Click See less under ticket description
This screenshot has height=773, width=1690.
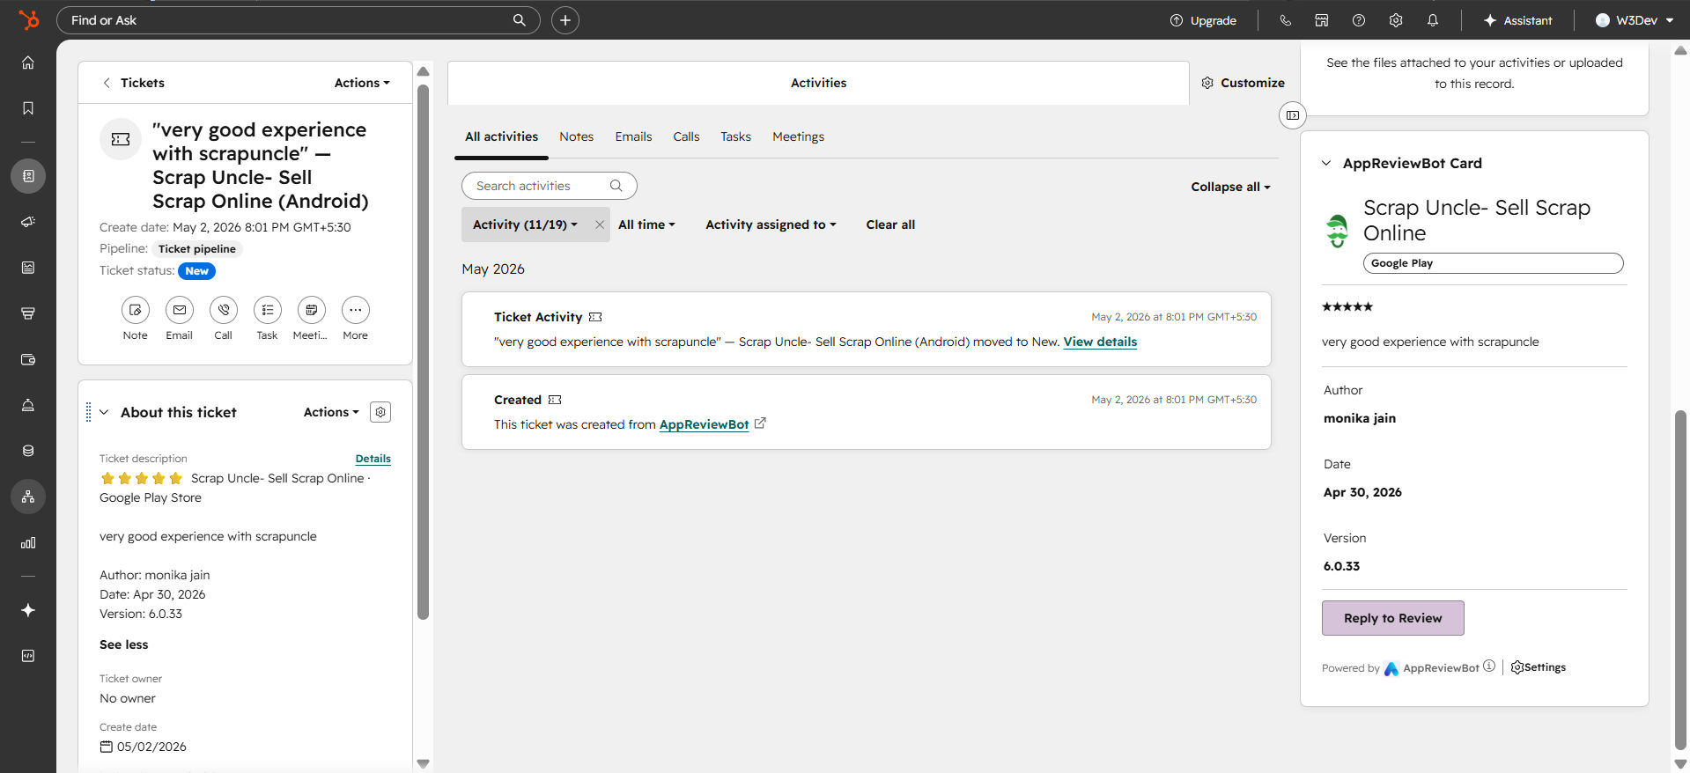coord(124,644)
